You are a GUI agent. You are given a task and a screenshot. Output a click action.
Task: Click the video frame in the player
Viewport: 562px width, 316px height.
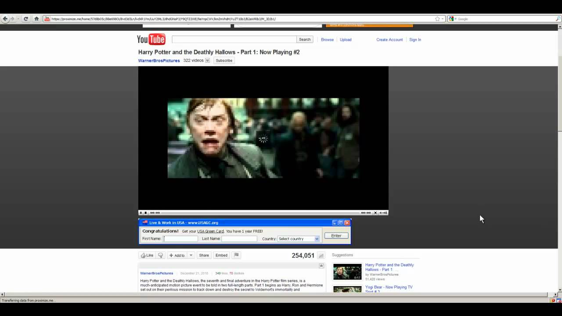tap(263, 138)
